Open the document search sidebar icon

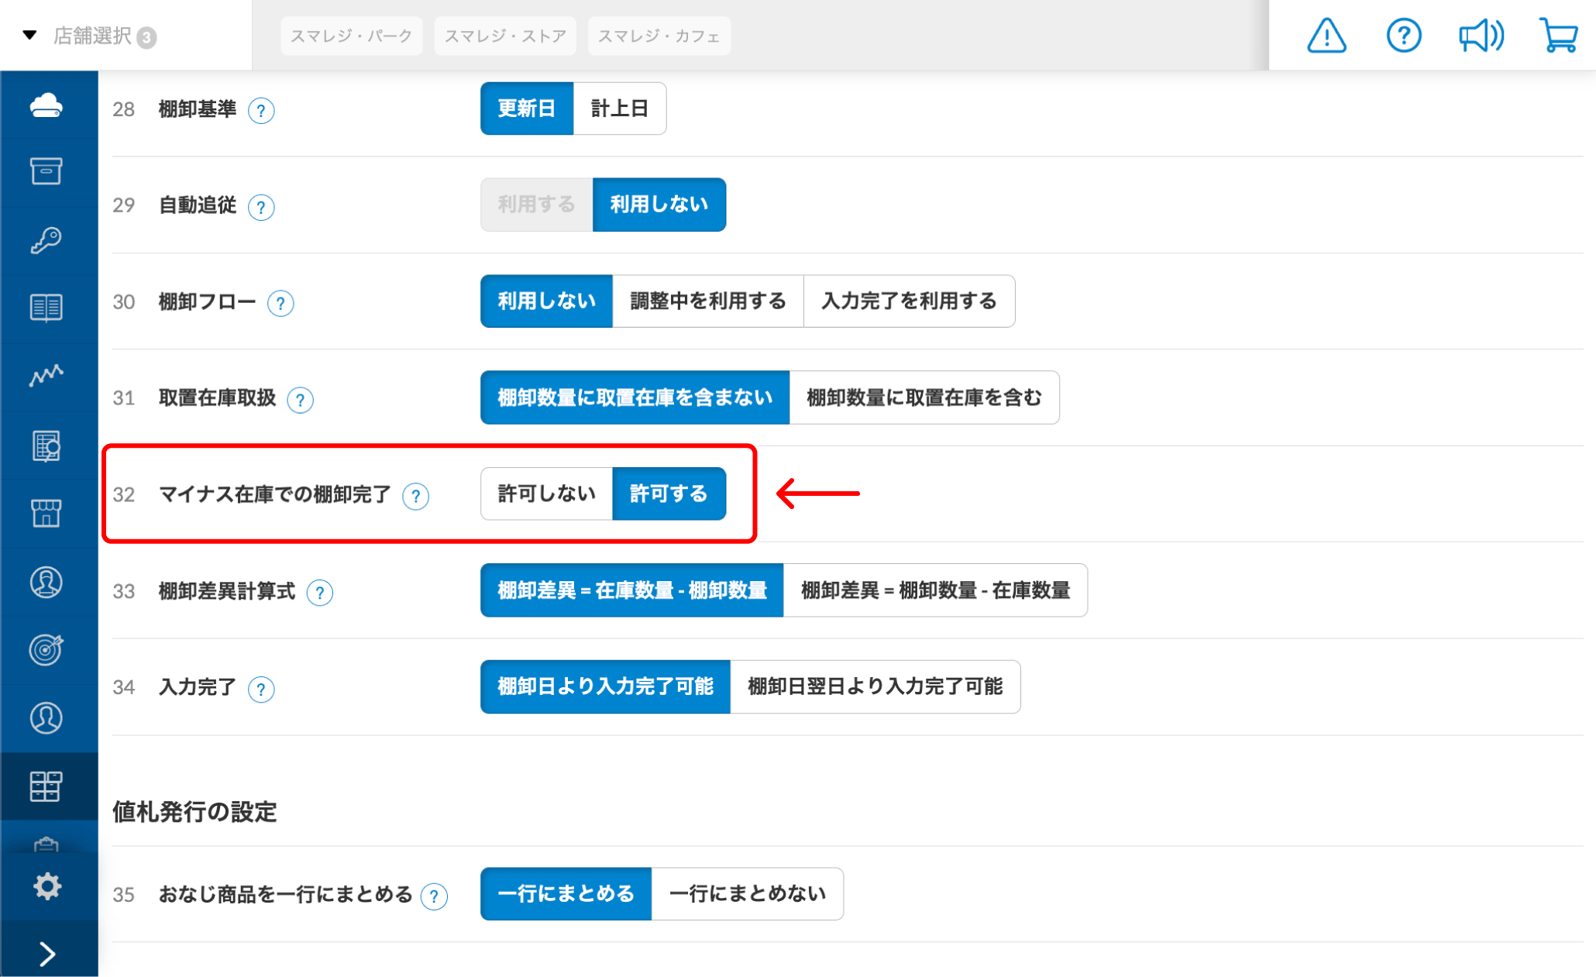[46, 445]
